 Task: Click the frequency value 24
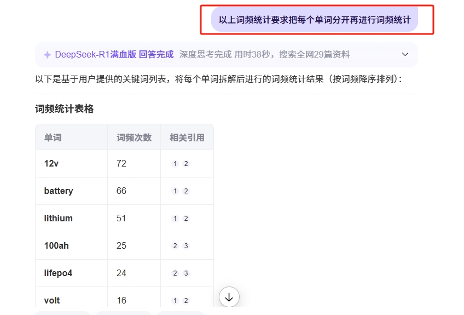pyautogui.click(x=121, y=273)
